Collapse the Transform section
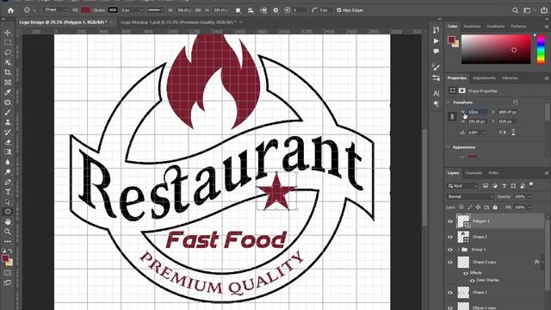Image resolution: width=551 pixels, height=310 pixels. click(449, 102)
